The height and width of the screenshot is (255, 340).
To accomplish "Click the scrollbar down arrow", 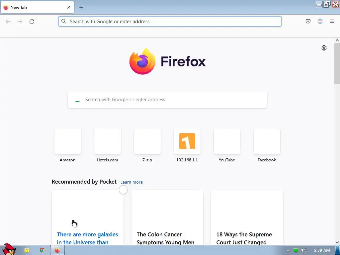I will tap(337, 242).
